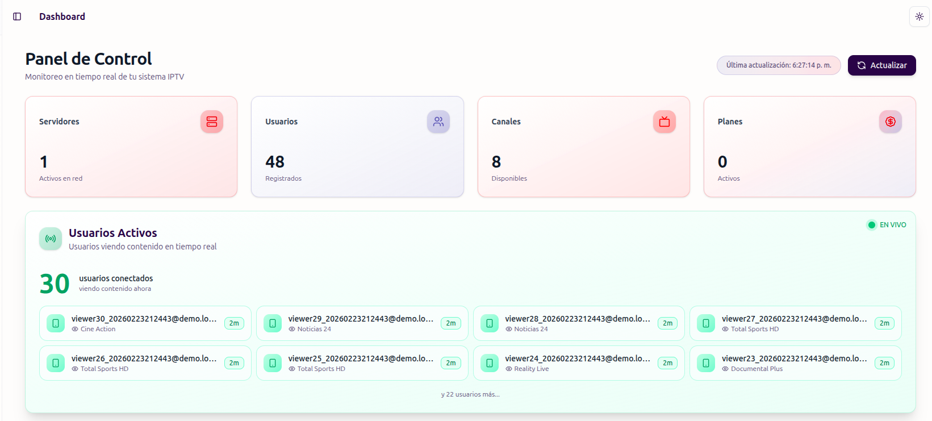Screen dimensions: 932x421
Task: Click the Planes dollar coin icon
Action: pos(890,122)
